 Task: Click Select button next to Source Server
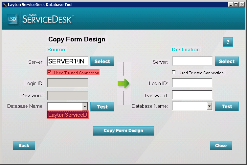click(102, 61)
